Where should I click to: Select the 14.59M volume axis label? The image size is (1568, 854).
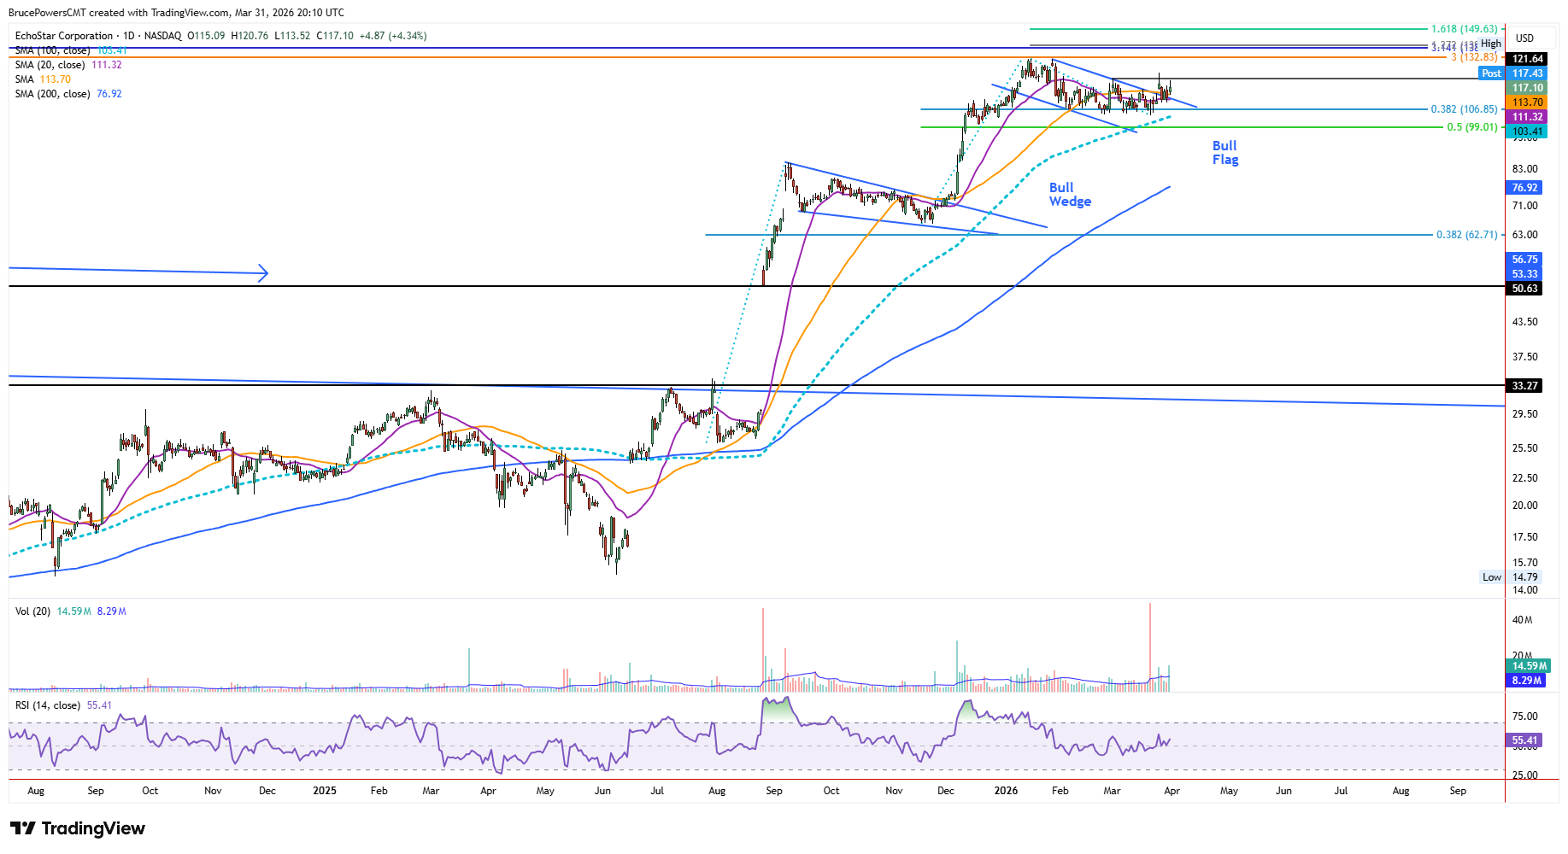click(1527, 666)
